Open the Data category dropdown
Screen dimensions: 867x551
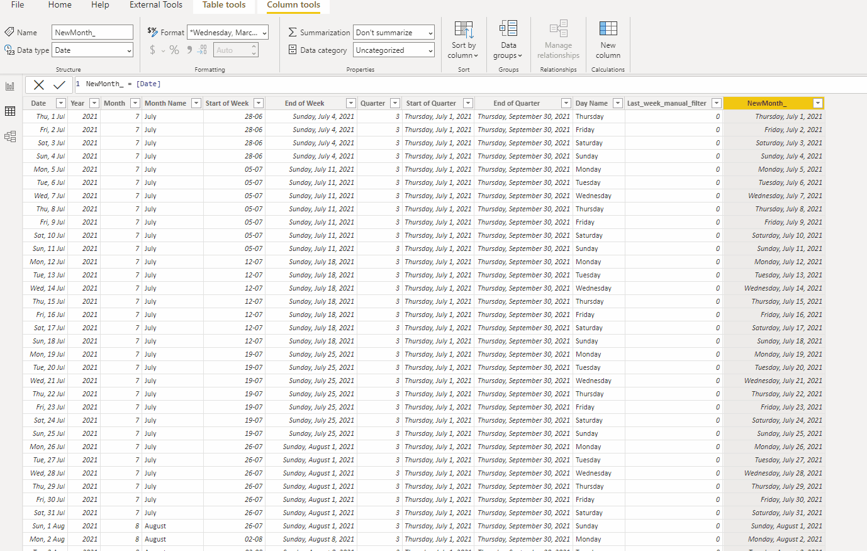(394, 50)
